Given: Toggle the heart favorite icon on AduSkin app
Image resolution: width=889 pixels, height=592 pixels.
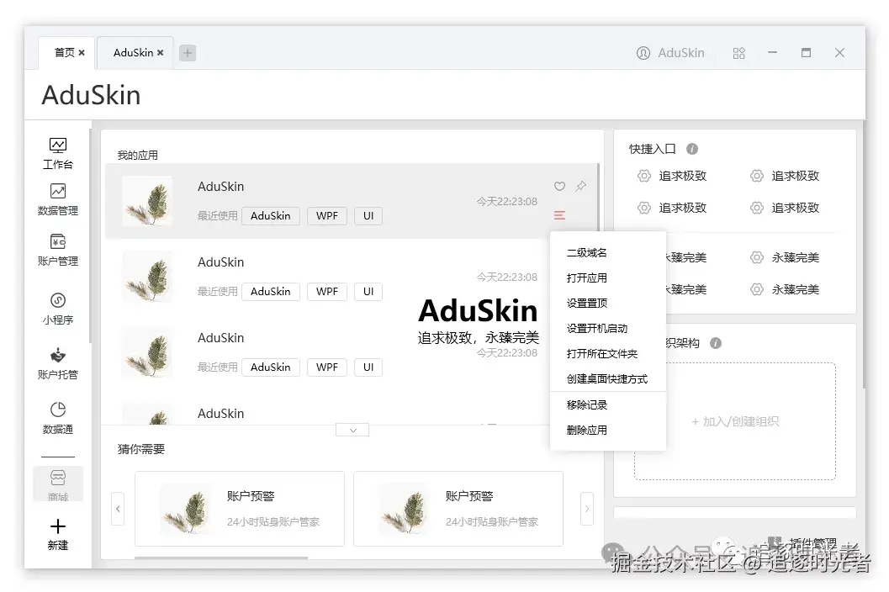Looking at the screenshot, I should [559, 186].
